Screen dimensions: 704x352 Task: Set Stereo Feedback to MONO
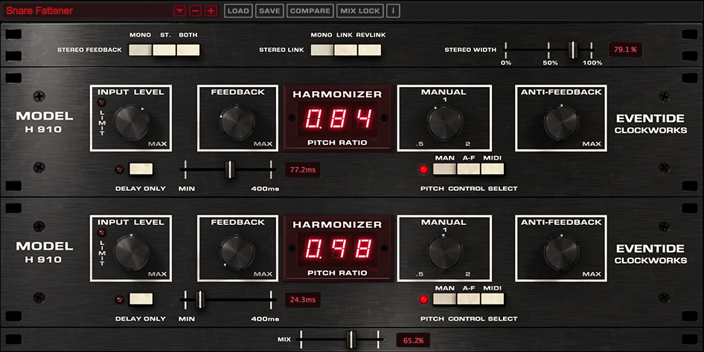[x=141, y=50]
